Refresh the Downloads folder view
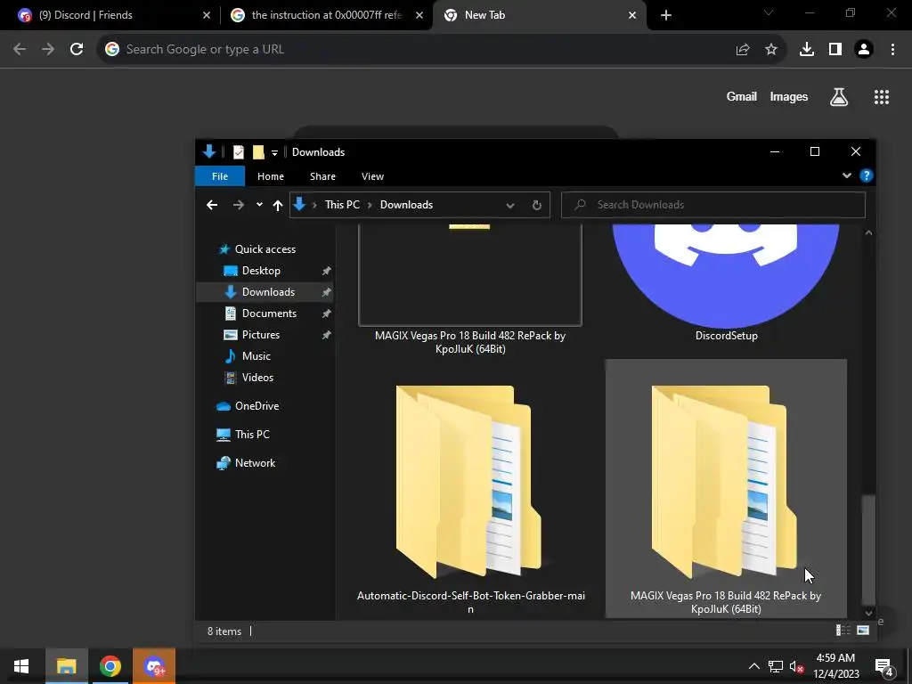The width and height of the screenshot is (912, 684). (x=537, y=206)
